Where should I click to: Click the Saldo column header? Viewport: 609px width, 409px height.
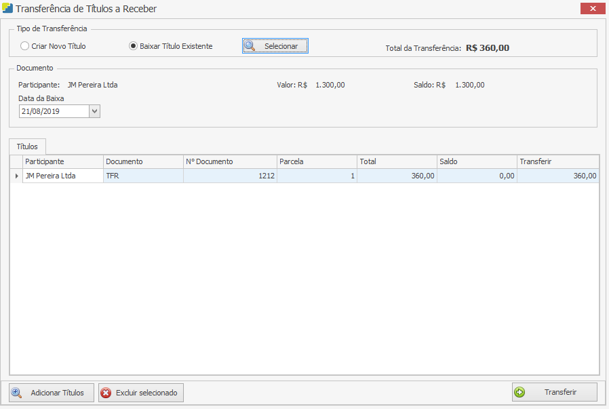coord(477,161)
